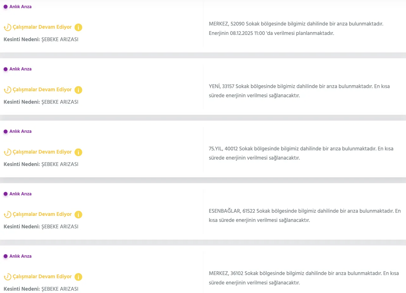The height and width of the screenshot is (293, 406).
Task: Click info icon for MERKEZ 36102 Sokak outage
Action: 78,277
